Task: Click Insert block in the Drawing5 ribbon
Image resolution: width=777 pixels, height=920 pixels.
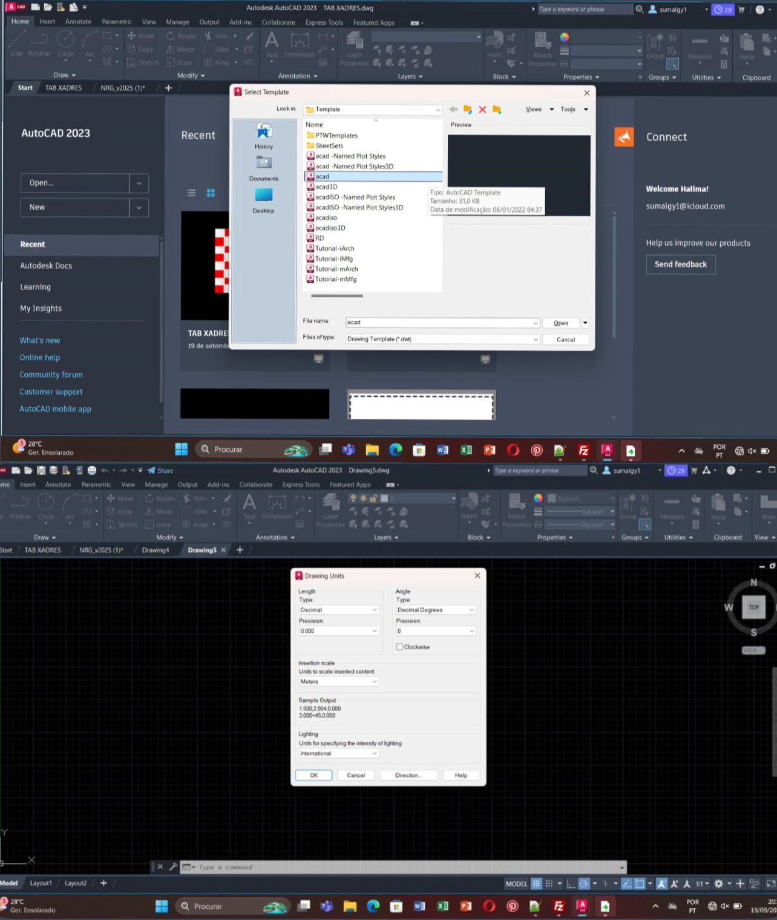Action: point(470,506)
